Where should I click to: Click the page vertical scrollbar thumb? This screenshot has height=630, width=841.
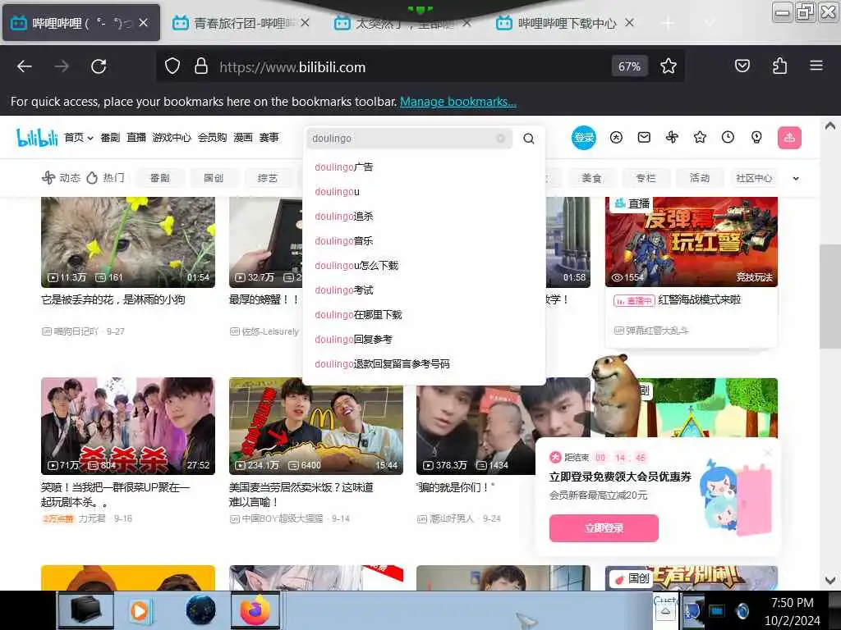(x=830, y=296)
